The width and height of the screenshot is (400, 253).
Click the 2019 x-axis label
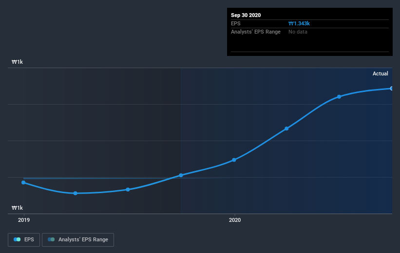pyautogui.click(x=24, y=220)
